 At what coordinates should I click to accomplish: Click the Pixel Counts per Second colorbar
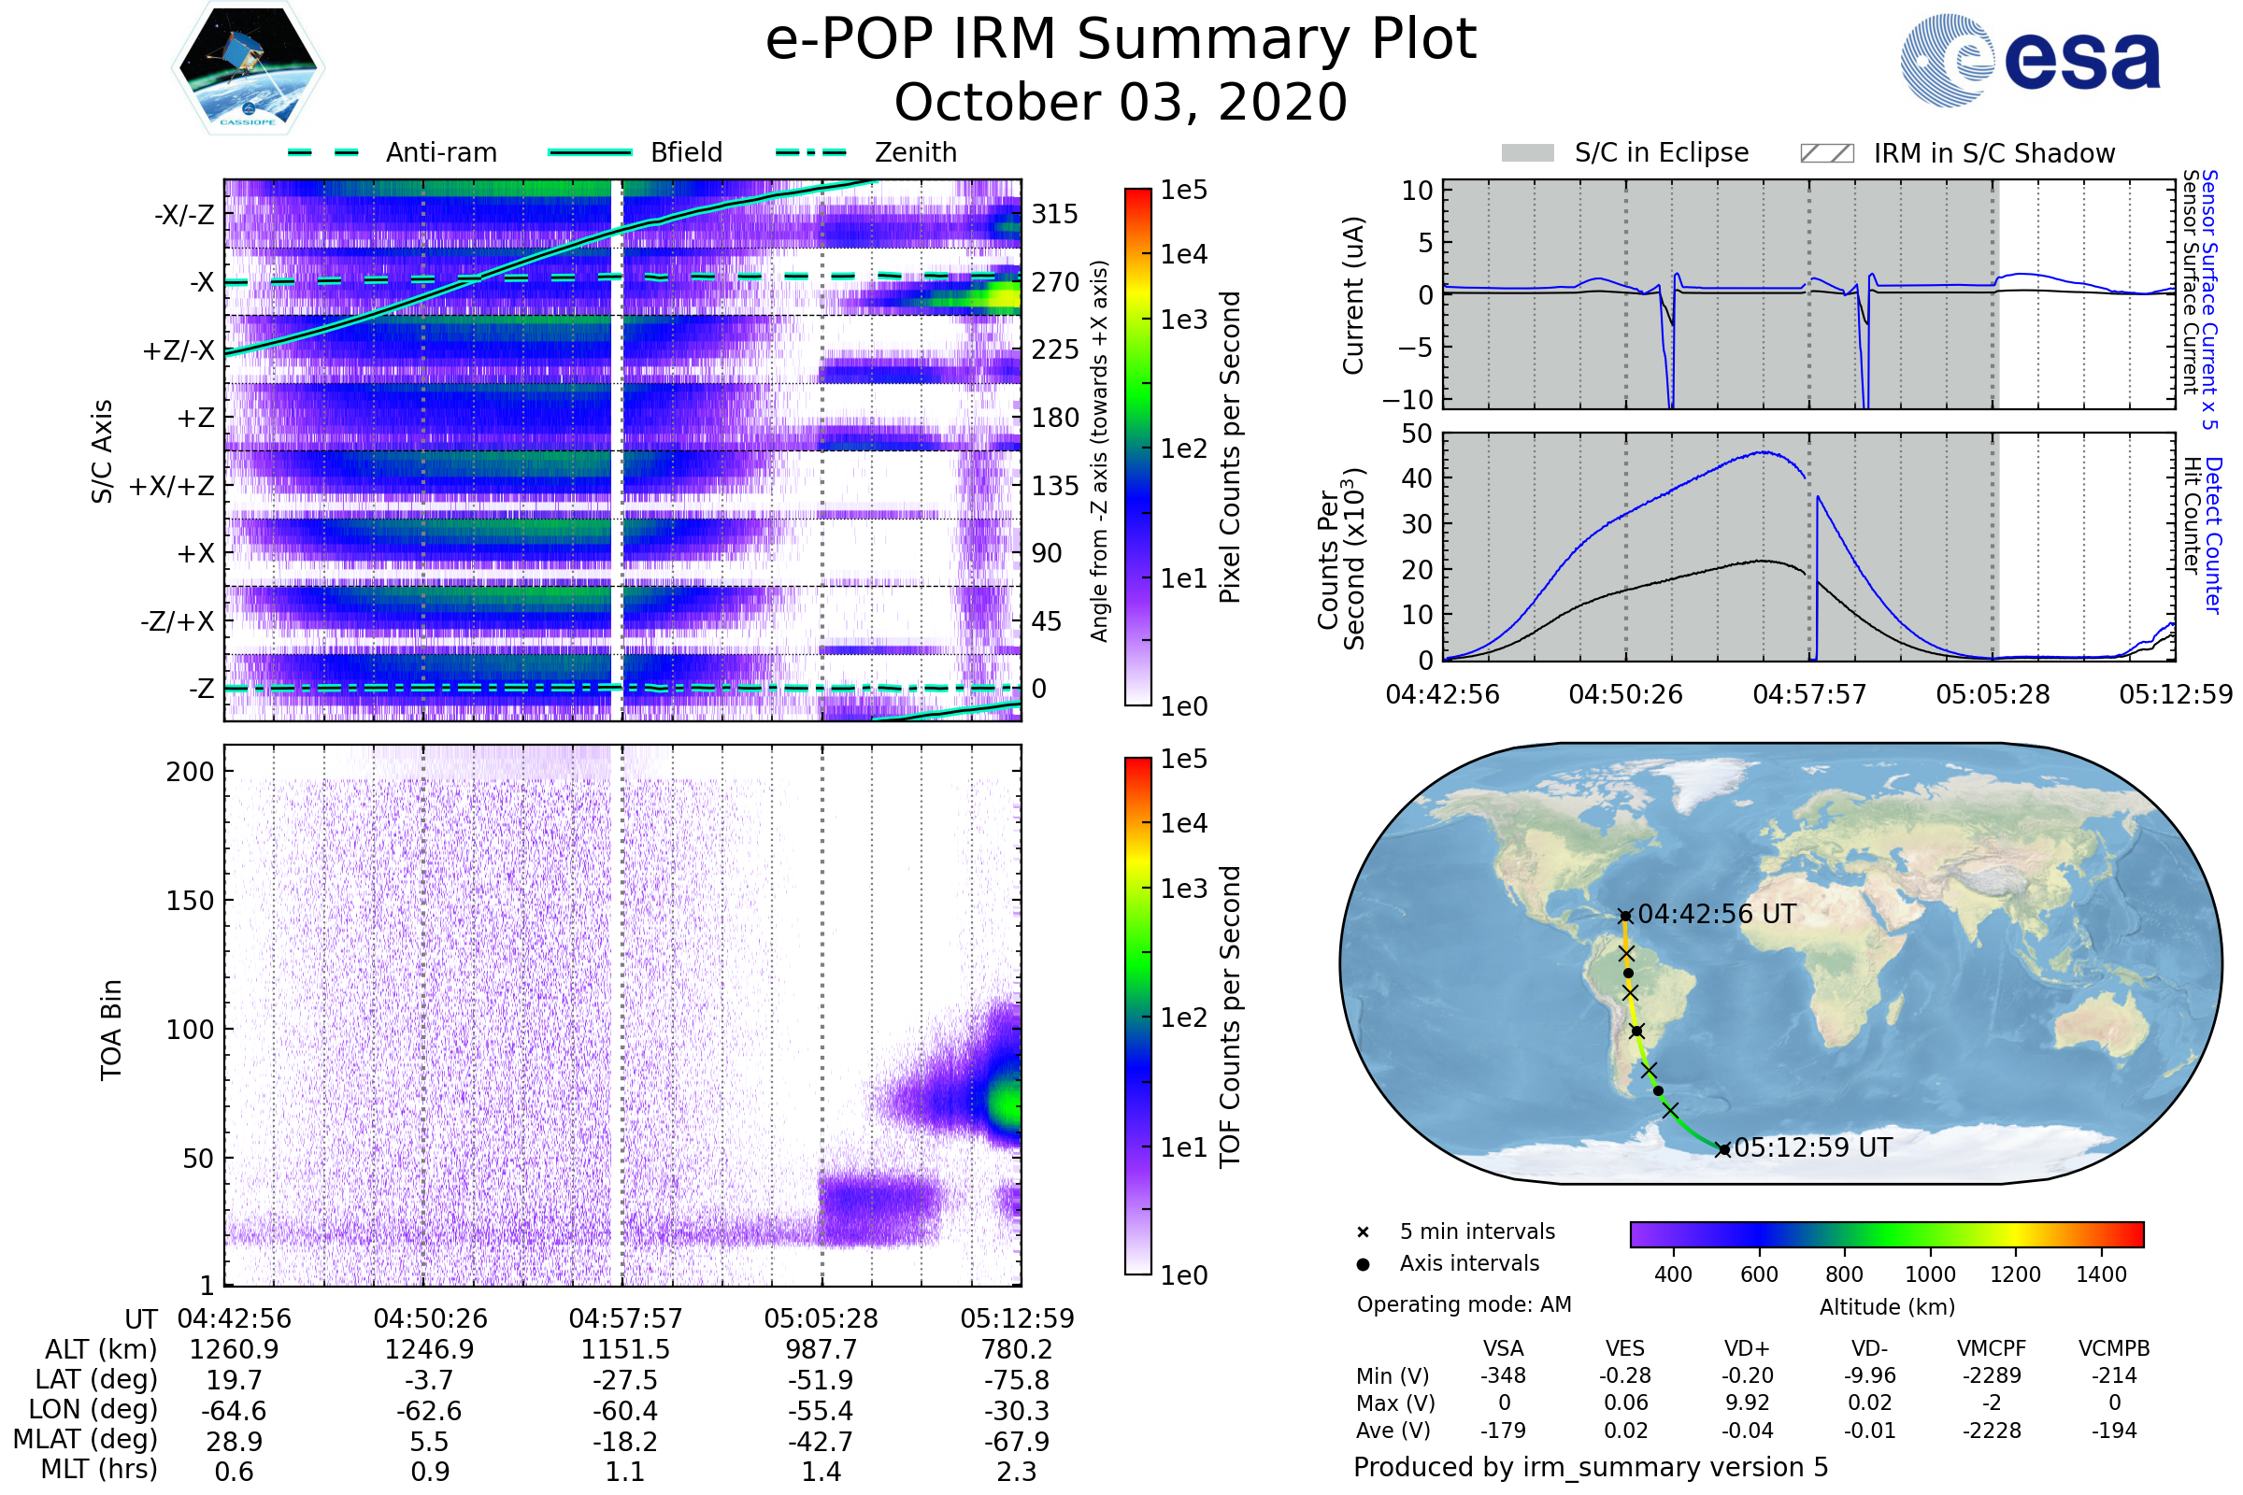click(1137, 448)
